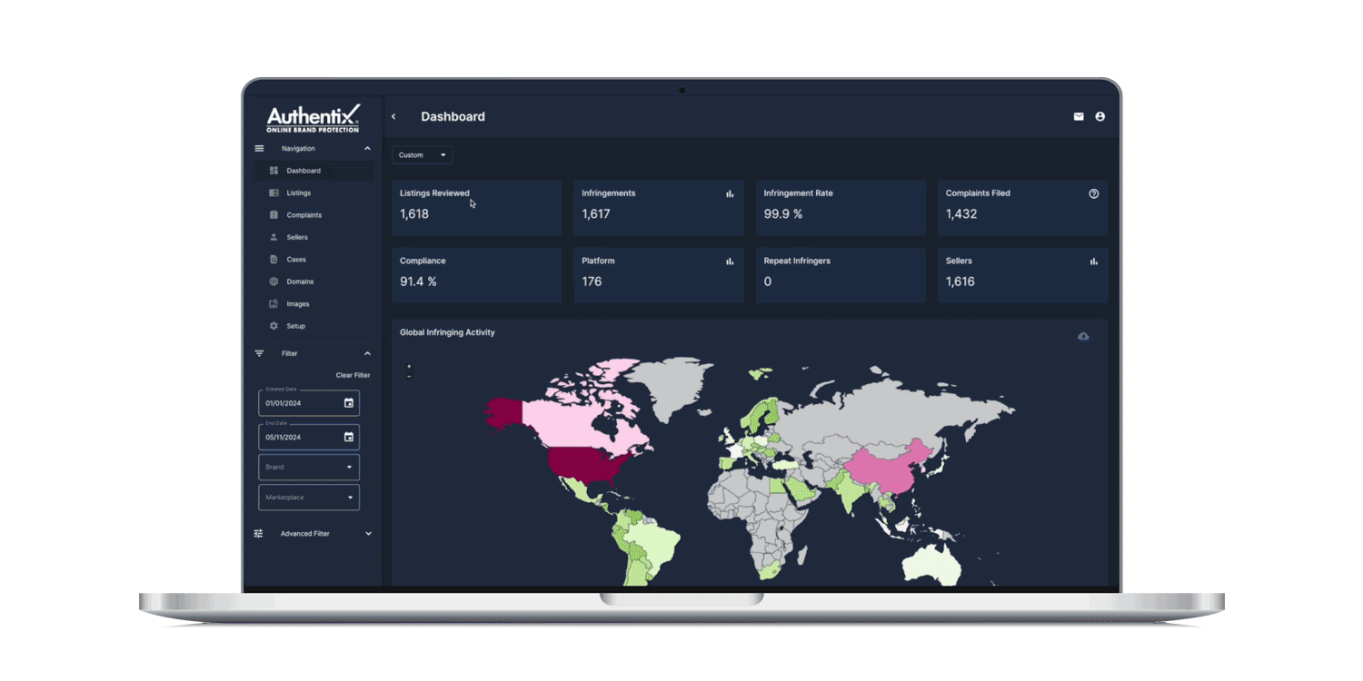Open the Listings navigation item
Screen dimensions: 1363x681
[x=313, y=192]
